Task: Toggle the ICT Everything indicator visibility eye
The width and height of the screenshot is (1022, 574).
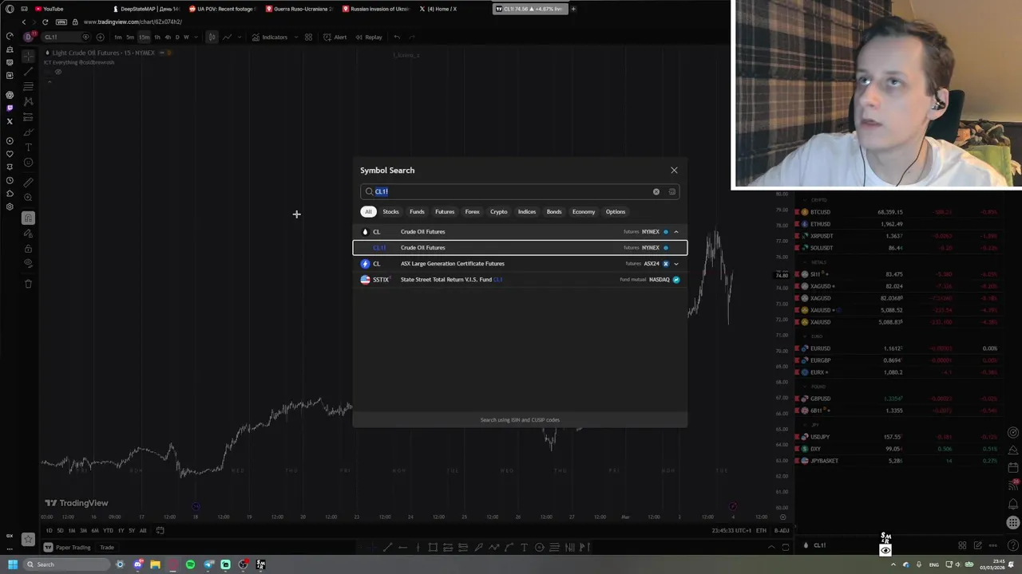Action: pos(57,72)
